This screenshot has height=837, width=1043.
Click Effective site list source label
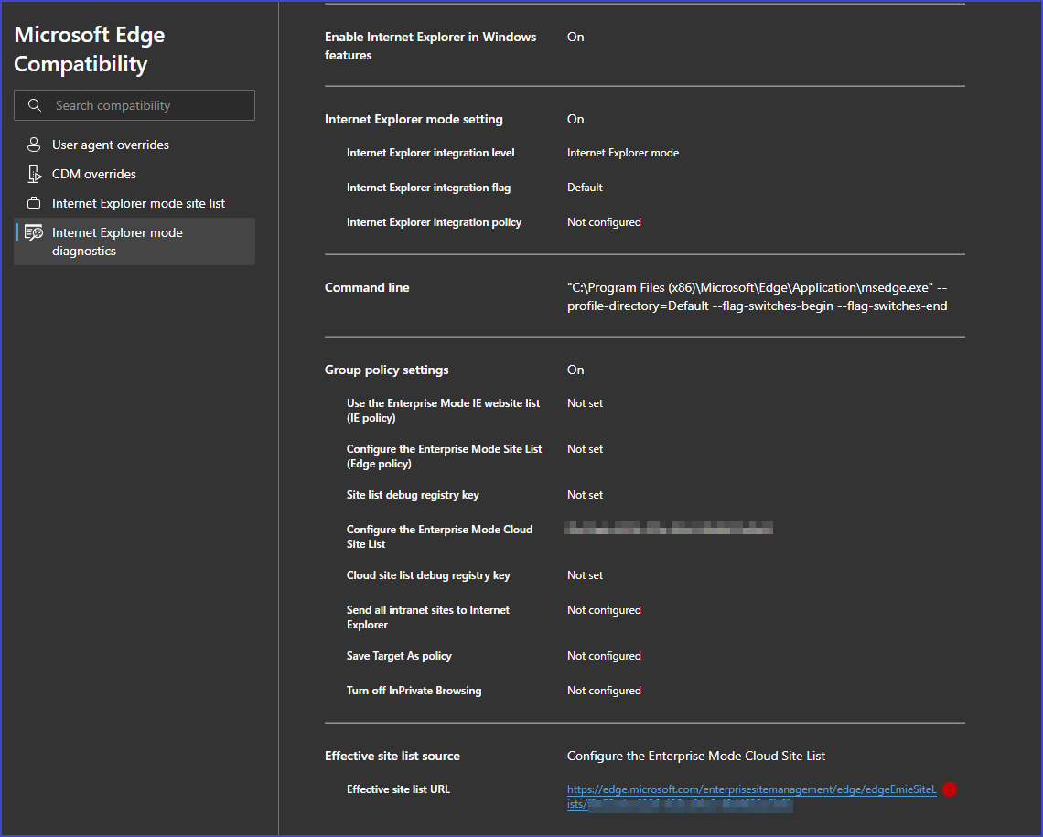392,756
